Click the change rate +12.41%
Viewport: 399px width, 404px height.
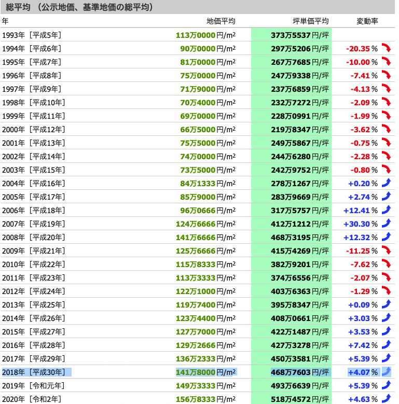361,211
